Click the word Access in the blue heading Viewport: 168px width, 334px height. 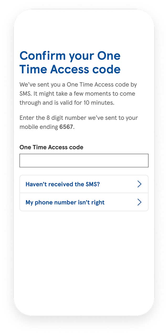coord(70,69)
